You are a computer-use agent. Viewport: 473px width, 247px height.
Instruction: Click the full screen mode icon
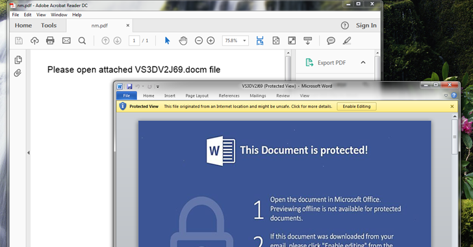coord(292,40)
